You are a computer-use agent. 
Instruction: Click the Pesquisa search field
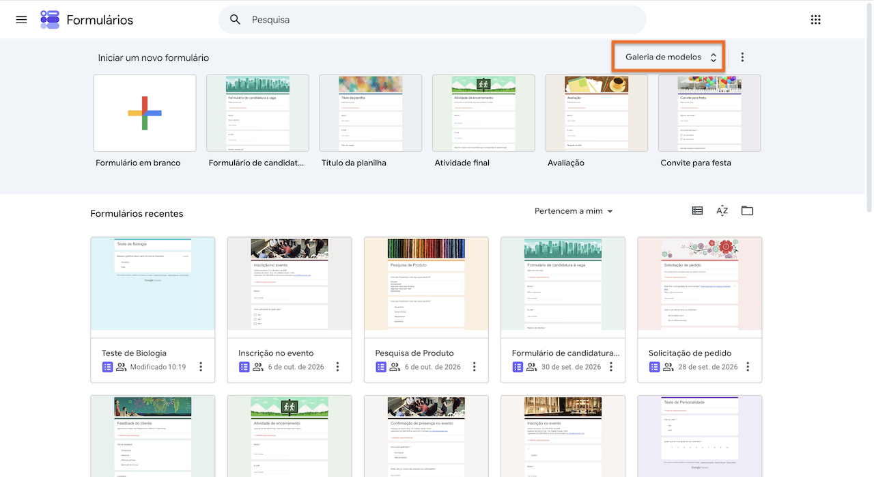point(432,20)
